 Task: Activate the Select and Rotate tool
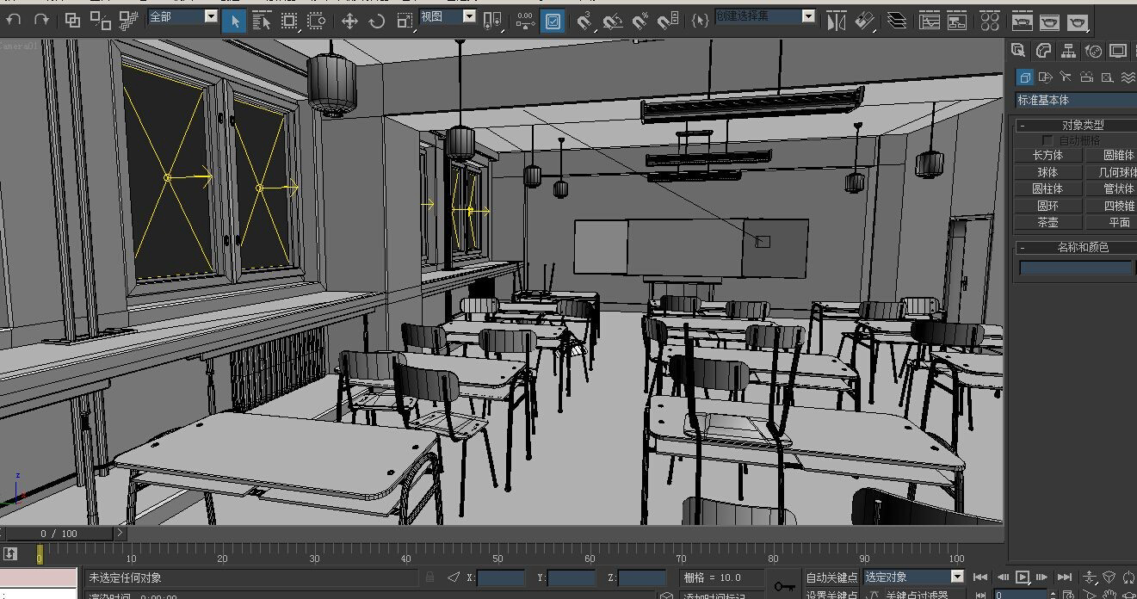pos(378,21)
